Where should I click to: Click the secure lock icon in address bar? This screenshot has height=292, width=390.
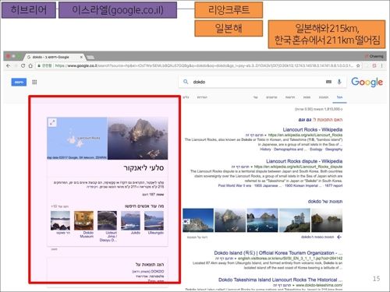click(x=39, y=66)
